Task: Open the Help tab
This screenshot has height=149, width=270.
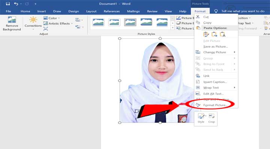Action: [183, 11]
